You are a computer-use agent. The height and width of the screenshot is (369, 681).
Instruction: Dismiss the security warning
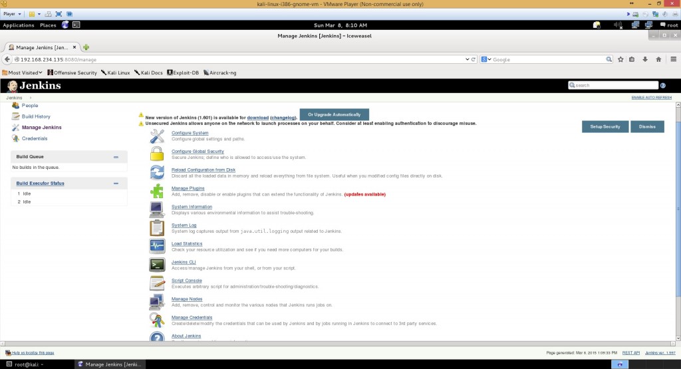pos(647,127)
